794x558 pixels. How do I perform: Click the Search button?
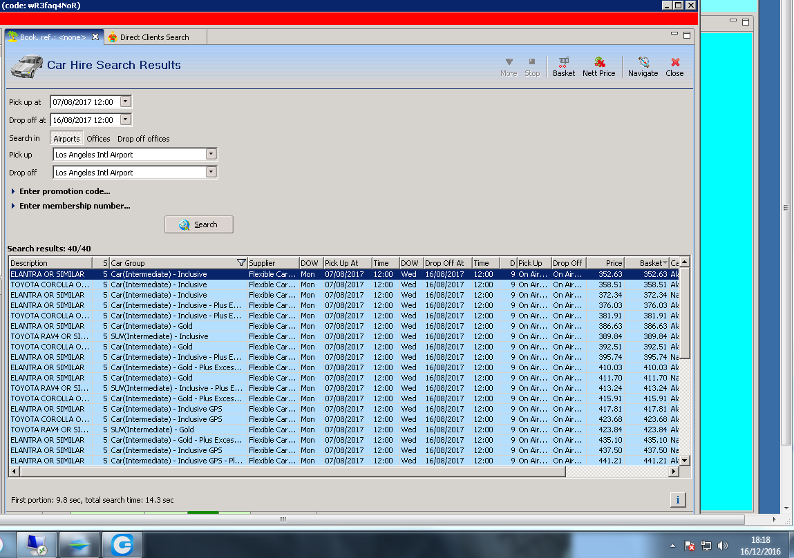click(198, 224)
